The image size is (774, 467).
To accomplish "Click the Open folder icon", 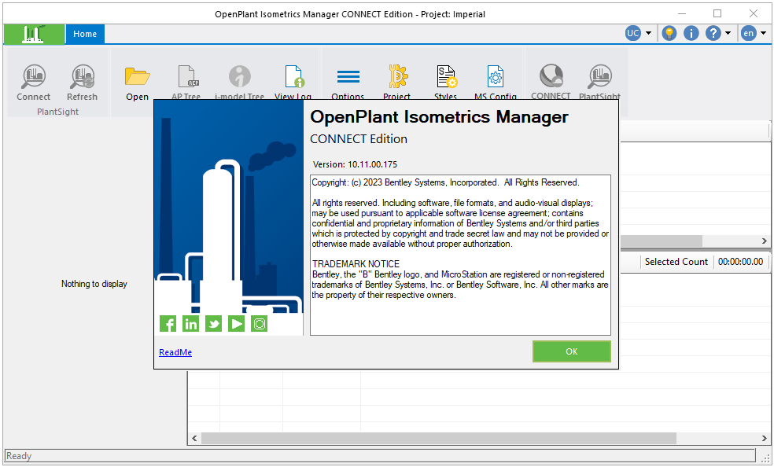I will (x=137, y=77).
